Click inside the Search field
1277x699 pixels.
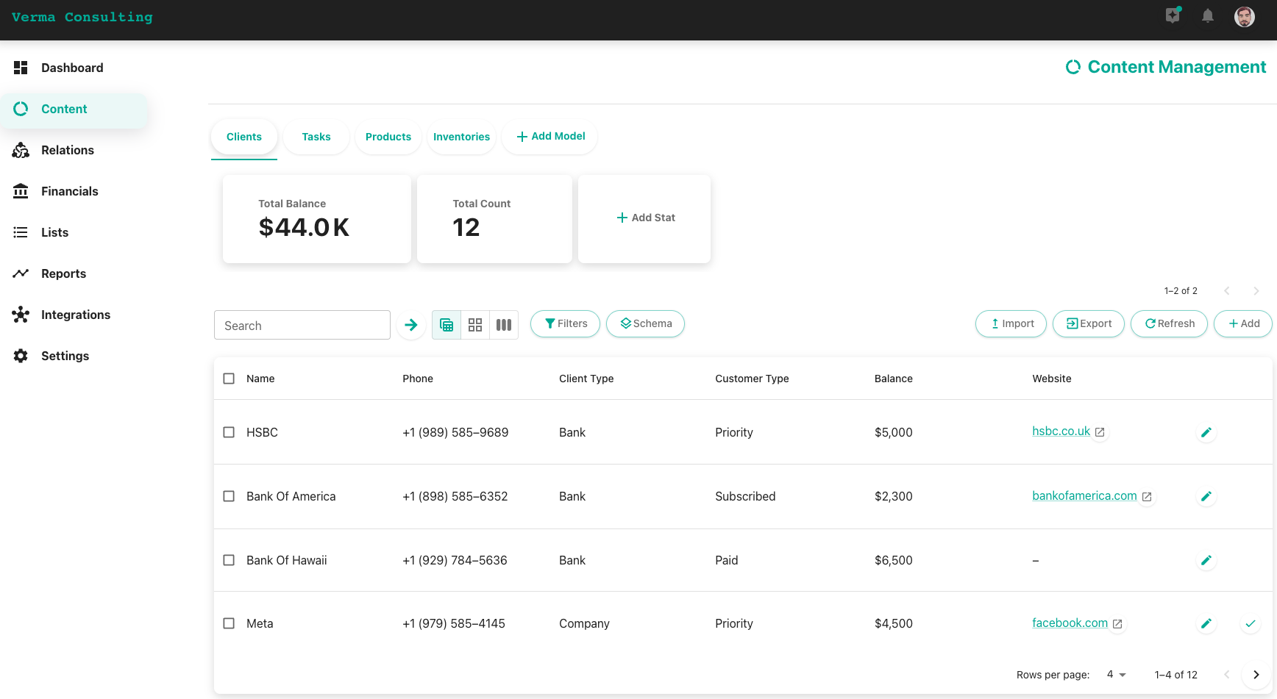tap(302, 325)
